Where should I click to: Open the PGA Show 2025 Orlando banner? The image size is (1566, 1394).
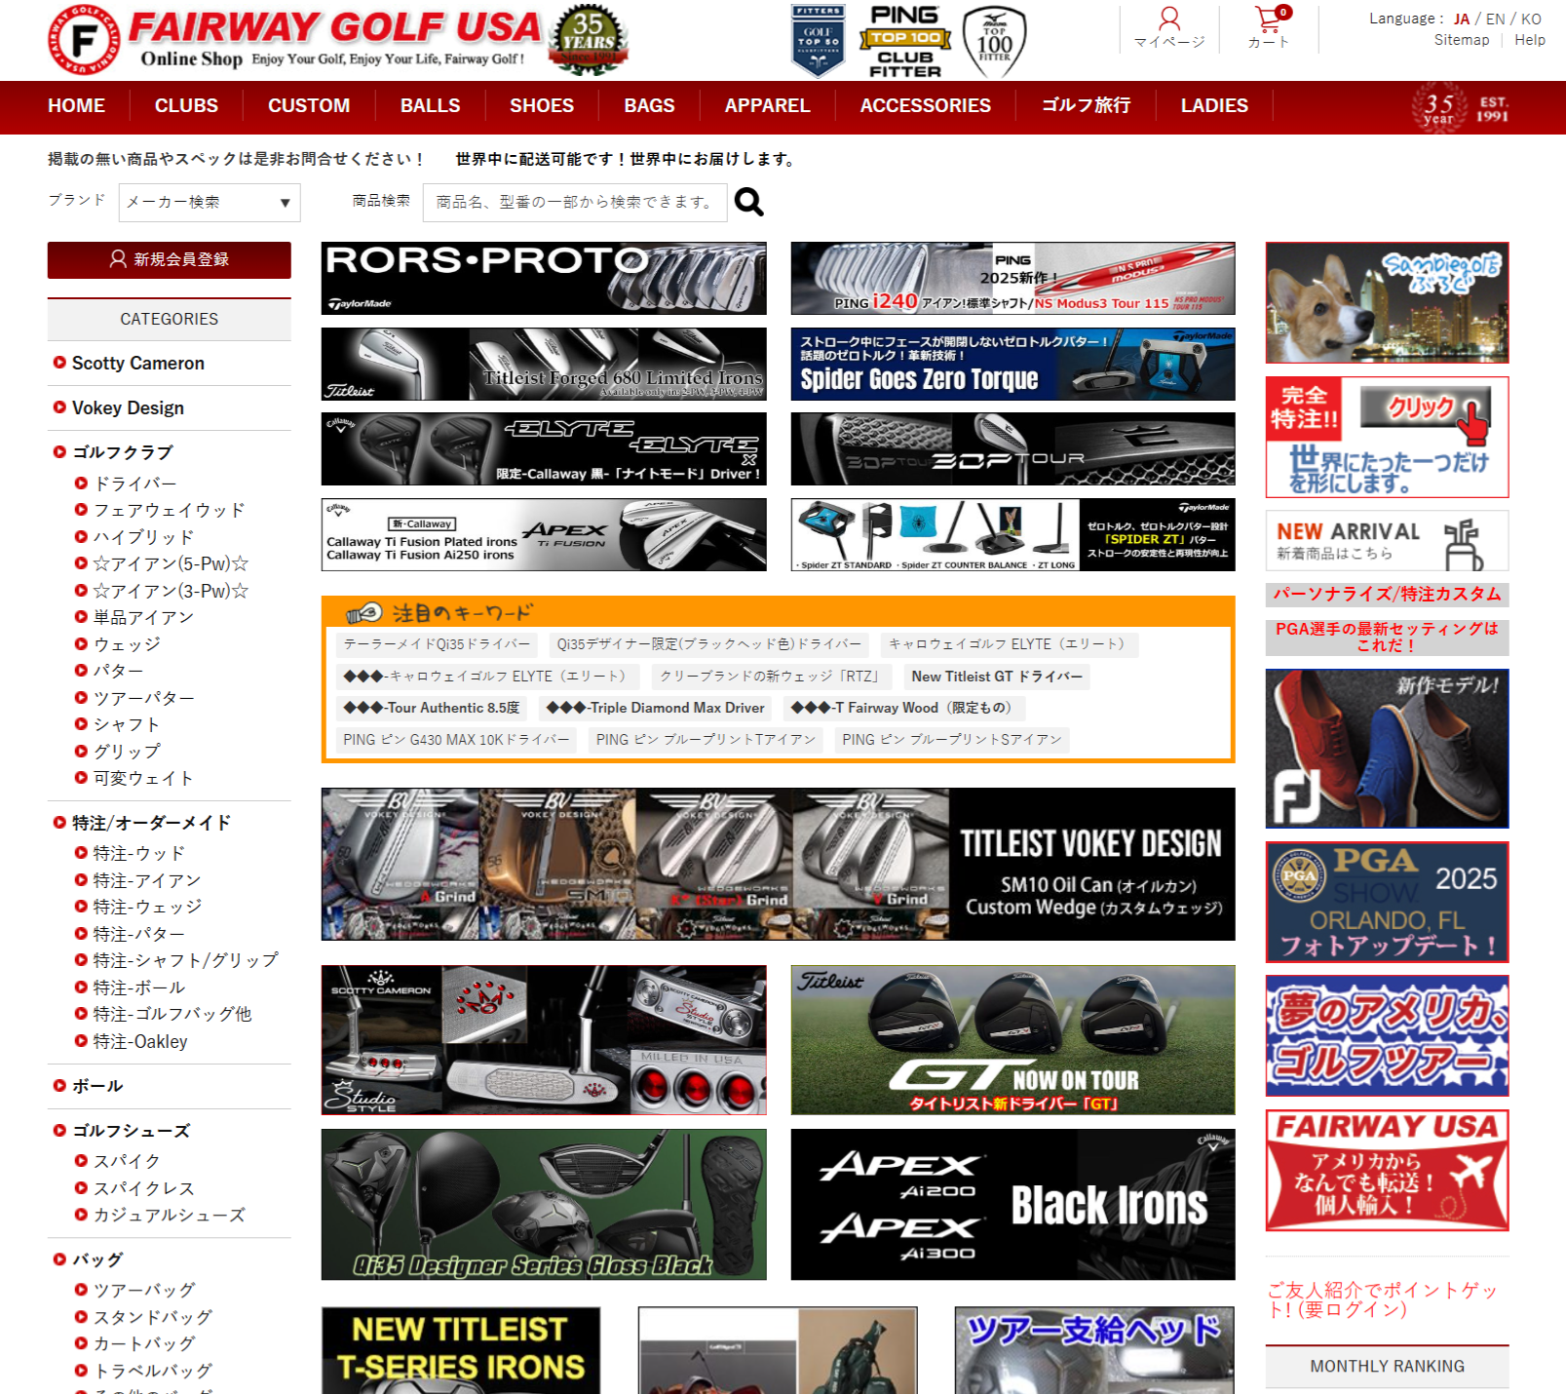coord(1387,902)
